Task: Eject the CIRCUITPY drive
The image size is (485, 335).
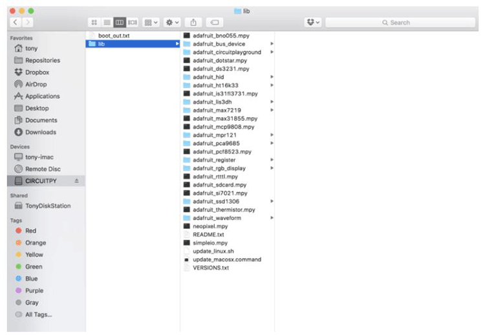Action: point(76,181)
